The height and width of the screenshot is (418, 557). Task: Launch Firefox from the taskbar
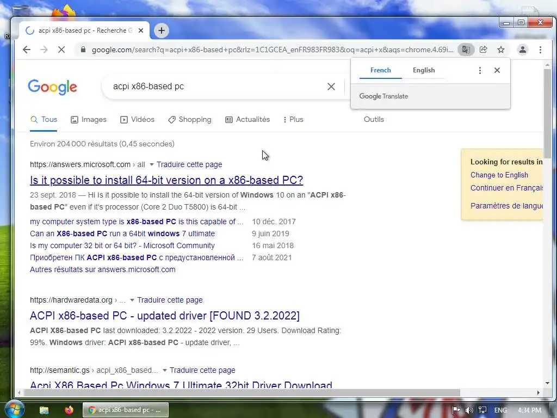click(x=69, y=410)
